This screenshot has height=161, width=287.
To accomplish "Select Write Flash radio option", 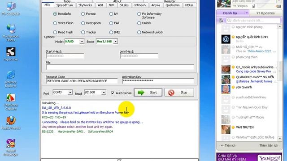I will [x=55, y=23].
